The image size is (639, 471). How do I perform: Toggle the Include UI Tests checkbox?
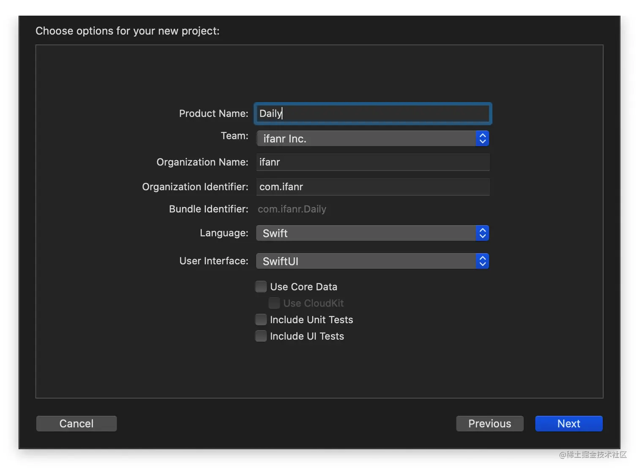coord(261,336)
